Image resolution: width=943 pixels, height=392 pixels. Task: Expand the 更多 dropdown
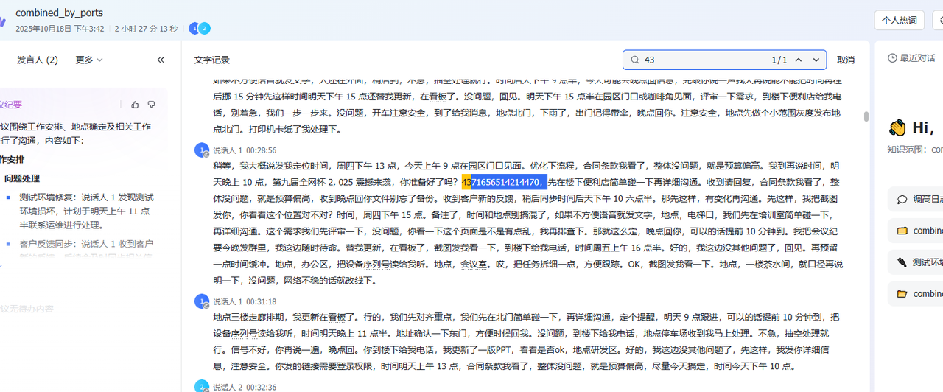89,60
